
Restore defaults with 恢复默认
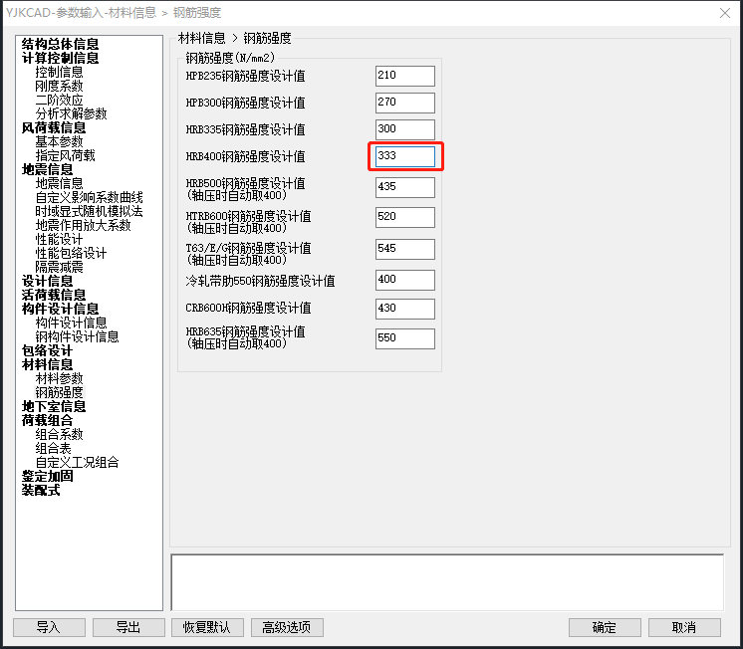point(207,628)
